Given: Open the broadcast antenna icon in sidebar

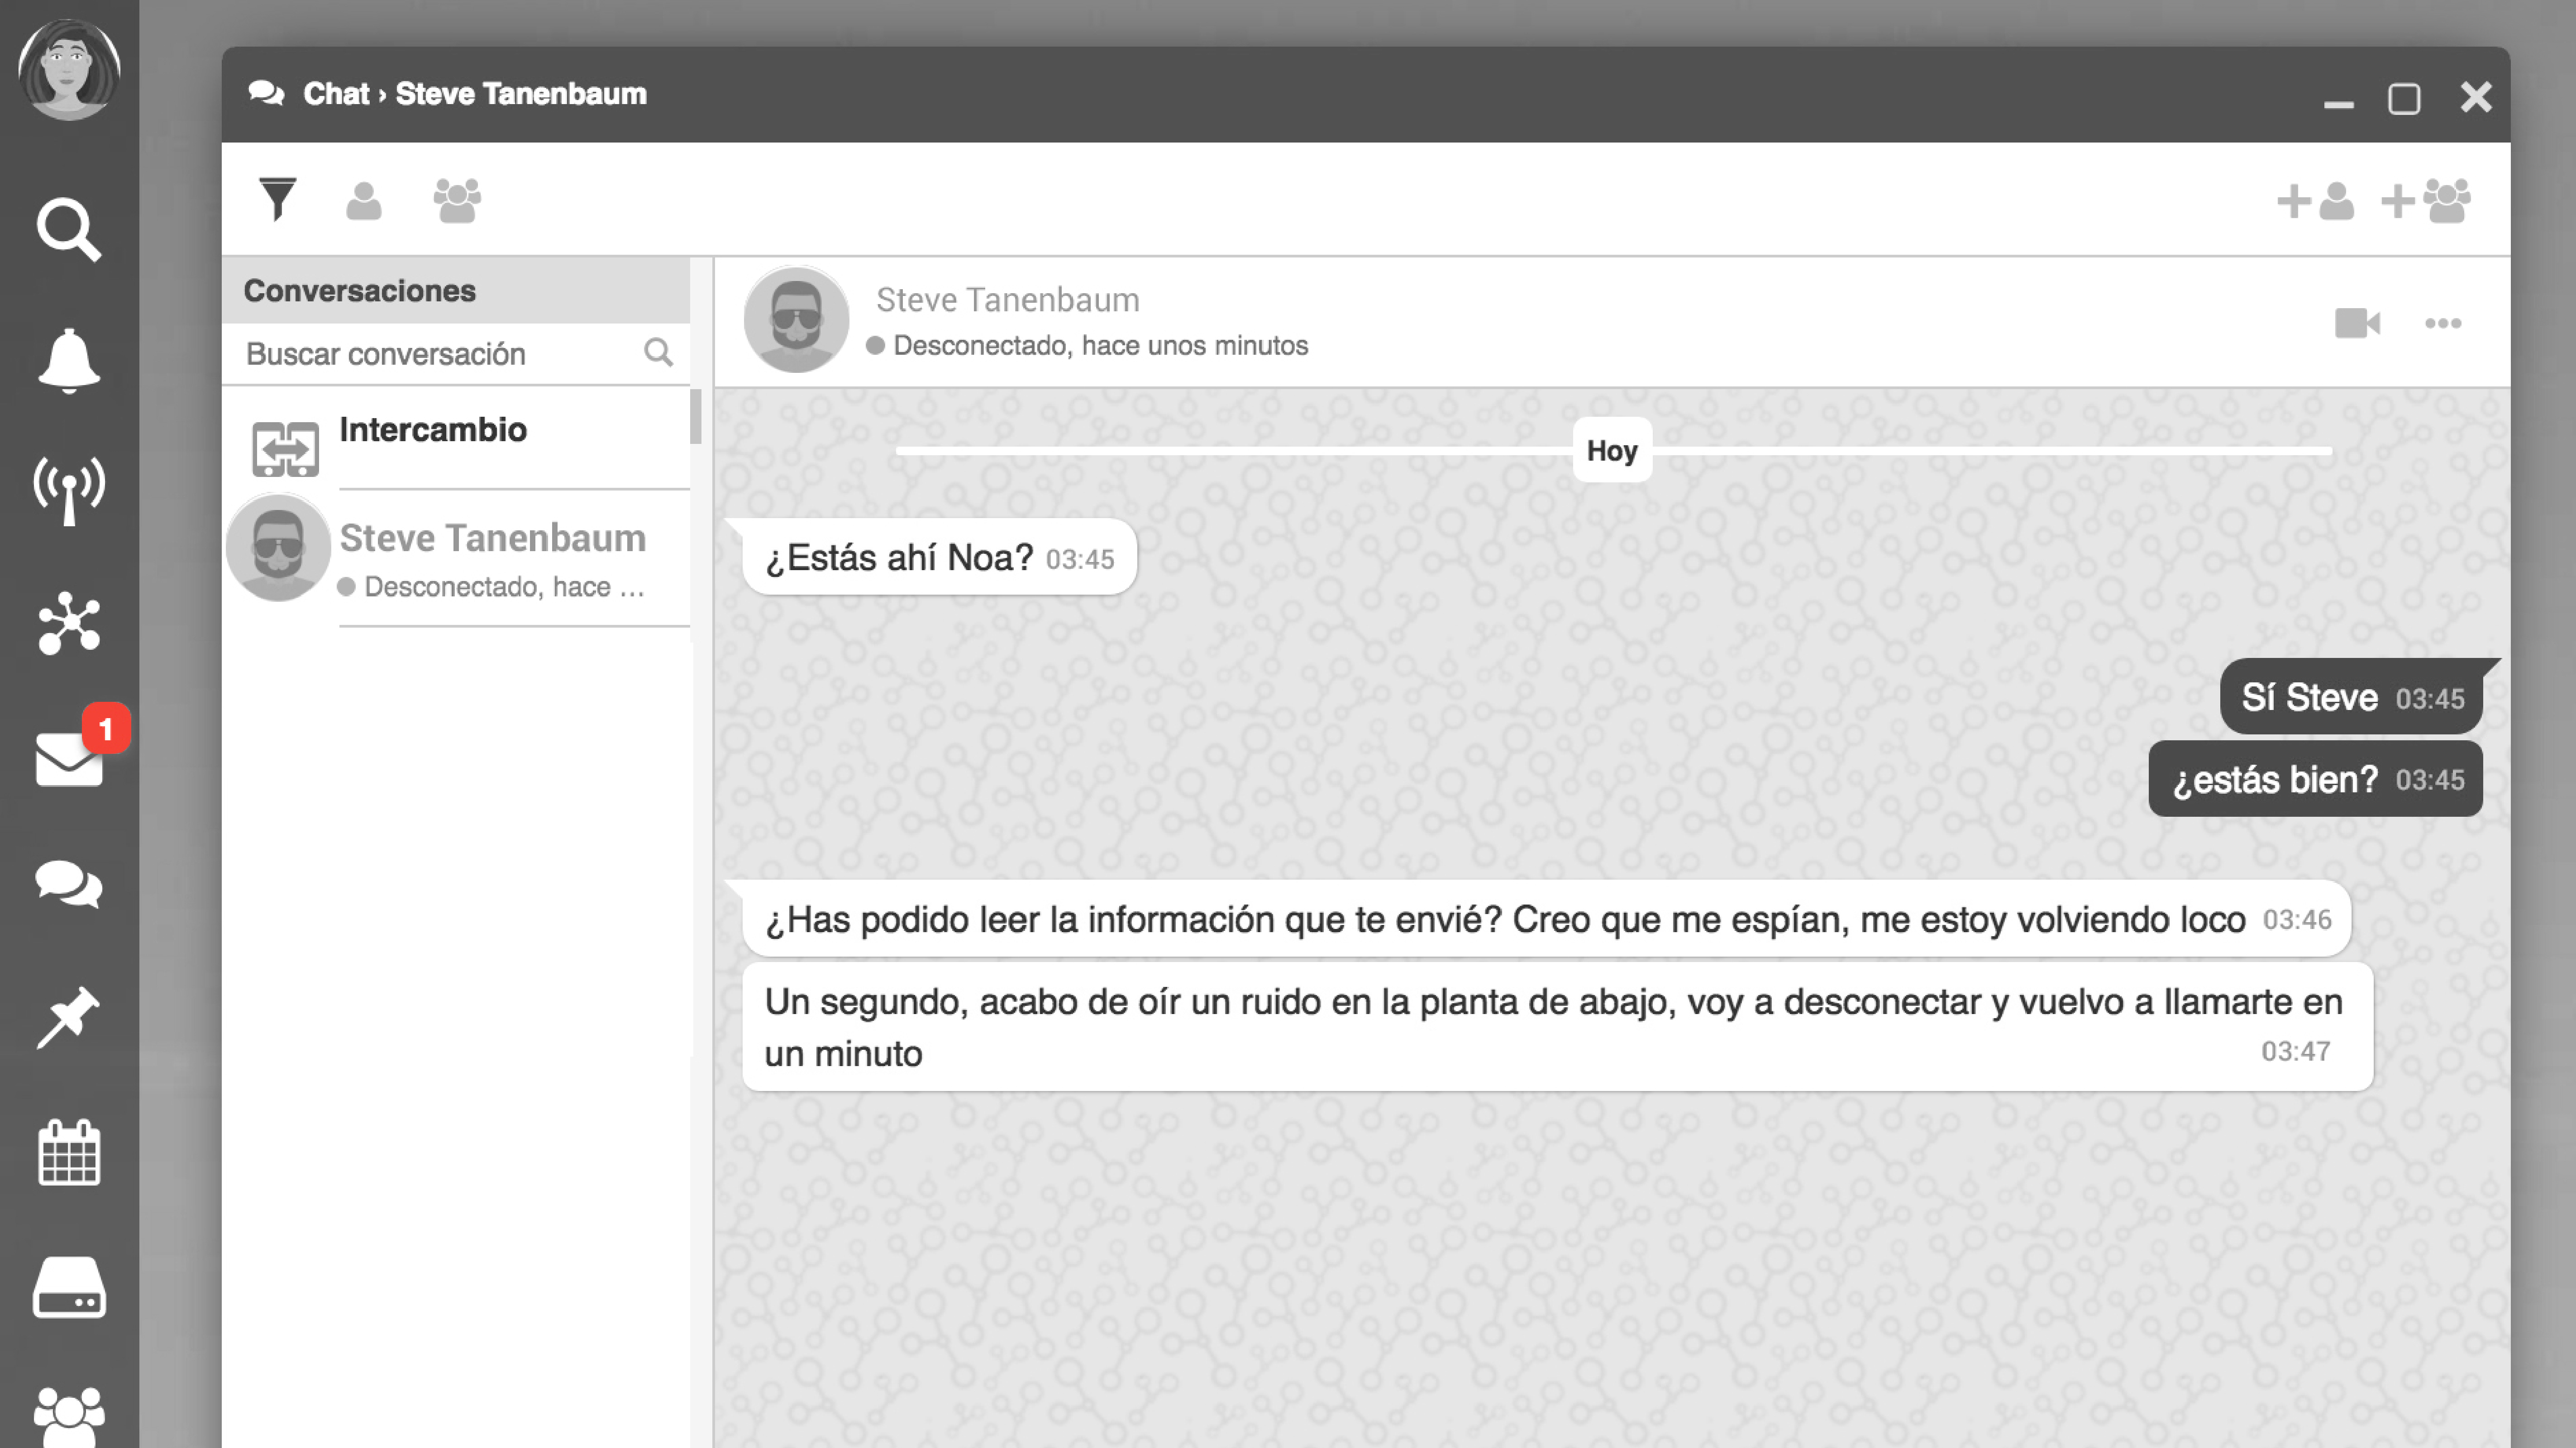Looking at the screenshot, I should tap(69, 491).
